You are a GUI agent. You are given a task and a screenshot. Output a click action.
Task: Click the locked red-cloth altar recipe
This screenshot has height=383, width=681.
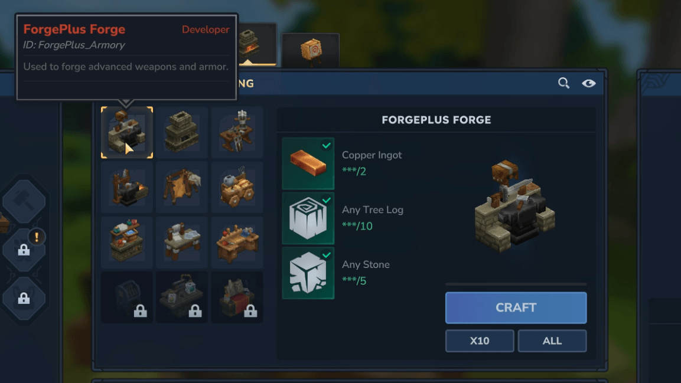[237, 297]
